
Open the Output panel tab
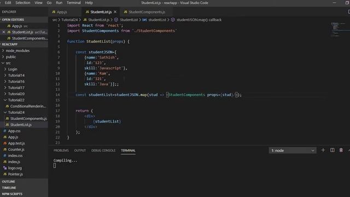pyautogui.click(x=80, y=150)
